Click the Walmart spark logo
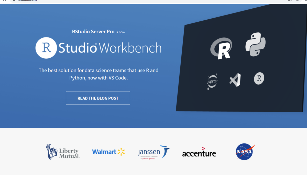 (x=121, y=152)
